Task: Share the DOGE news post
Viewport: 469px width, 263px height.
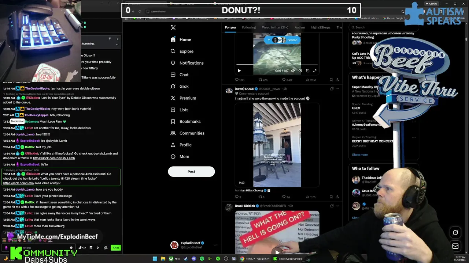Action: click(x=337, y=197)
